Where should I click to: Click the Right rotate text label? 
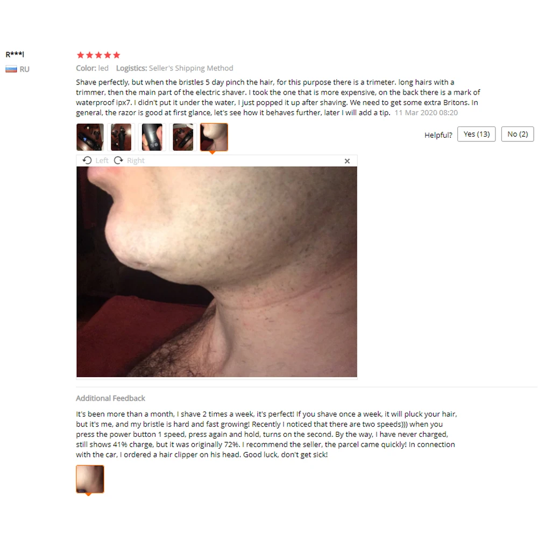136,160
